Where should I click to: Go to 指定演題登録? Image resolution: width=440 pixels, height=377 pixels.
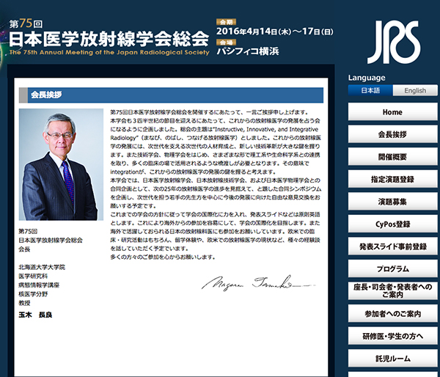point(392,179)
